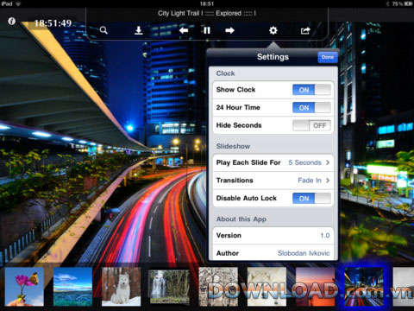The height and width of the screenshot is (311, 414).
Task: Enable the Hide Seconds switch
Action: 311,125
